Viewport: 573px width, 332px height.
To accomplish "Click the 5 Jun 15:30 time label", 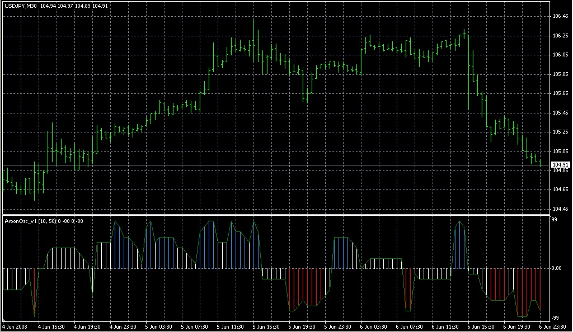I will point(266,327).
